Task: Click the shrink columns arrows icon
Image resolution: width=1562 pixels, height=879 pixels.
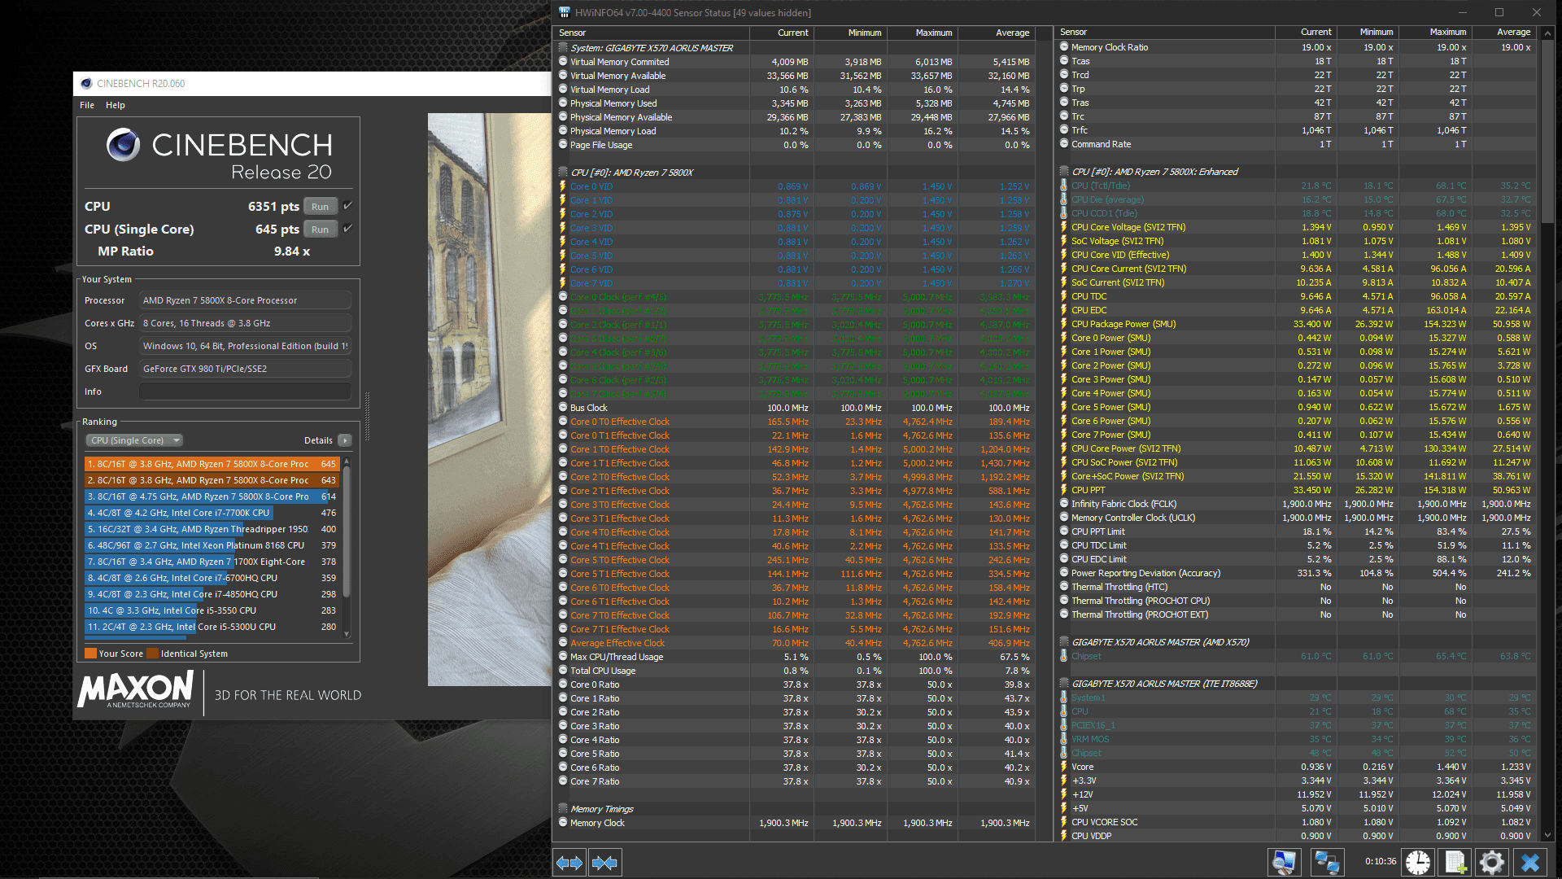Action: tap(604, 863)
